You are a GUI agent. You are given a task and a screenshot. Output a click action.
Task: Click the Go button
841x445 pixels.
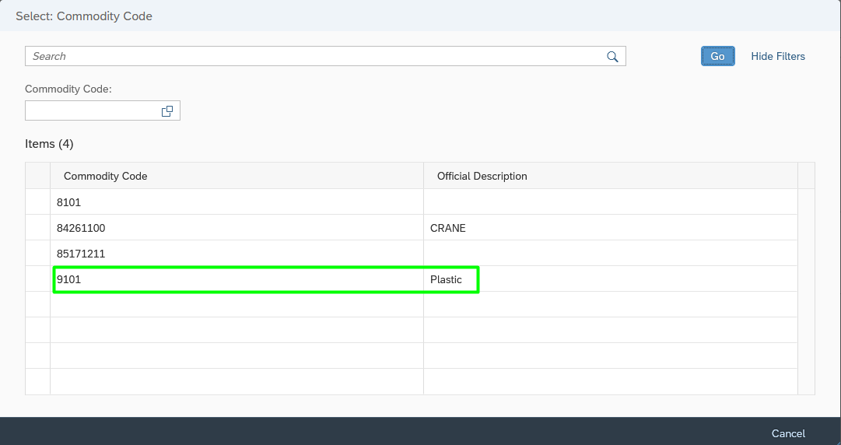717,56
